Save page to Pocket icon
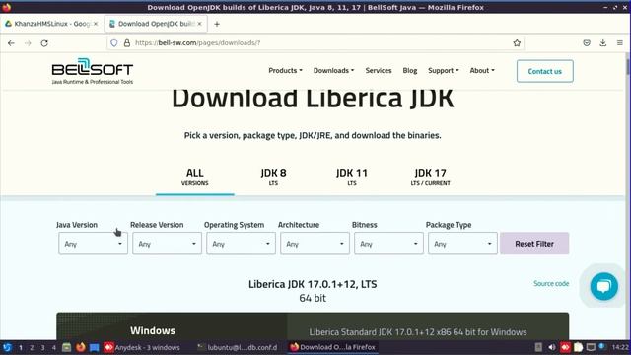The image size is (631, 355). click(587, 42)
